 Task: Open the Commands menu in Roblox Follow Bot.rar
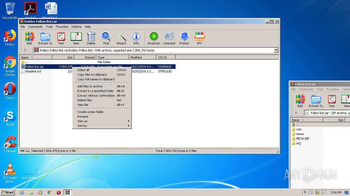(x=35, y=27)
